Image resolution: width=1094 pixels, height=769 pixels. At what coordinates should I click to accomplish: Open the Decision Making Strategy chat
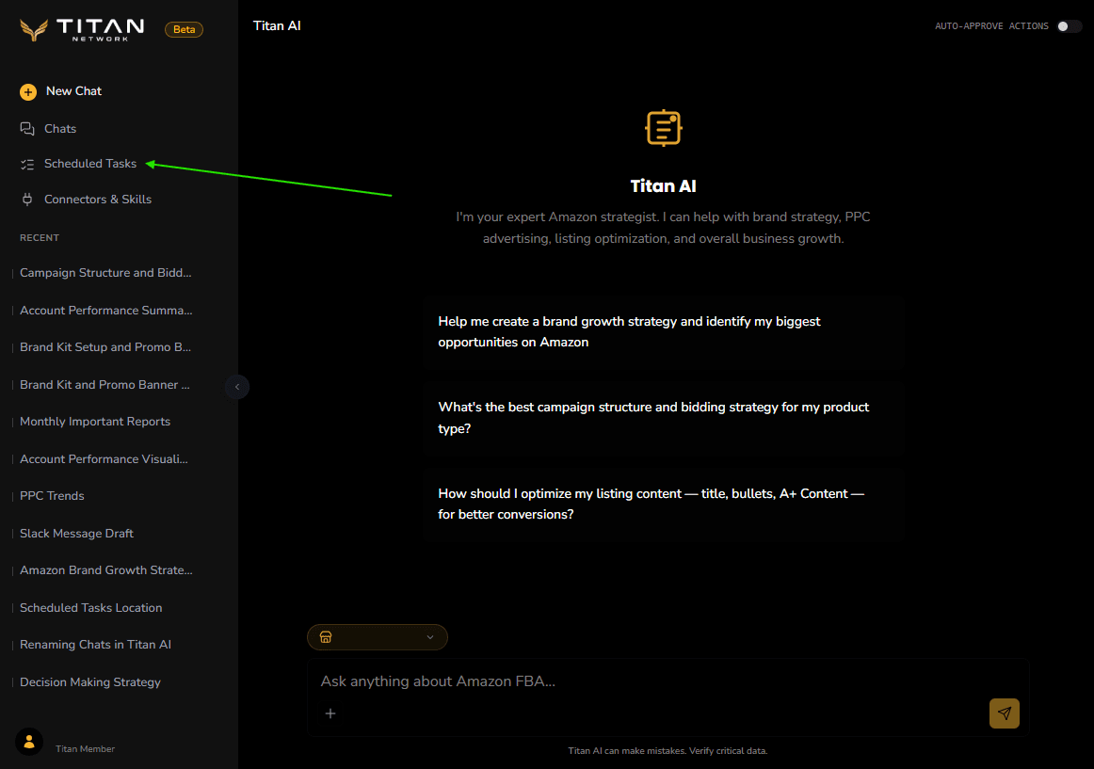pos(90,682)
